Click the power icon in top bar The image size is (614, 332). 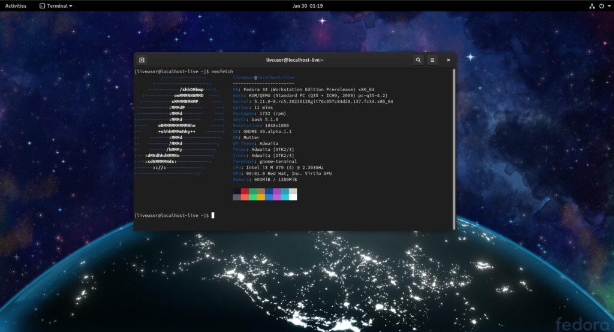(601, 6)
